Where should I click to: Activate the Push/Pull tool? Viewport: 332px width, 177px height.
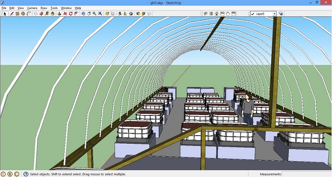tap(59, 13)
